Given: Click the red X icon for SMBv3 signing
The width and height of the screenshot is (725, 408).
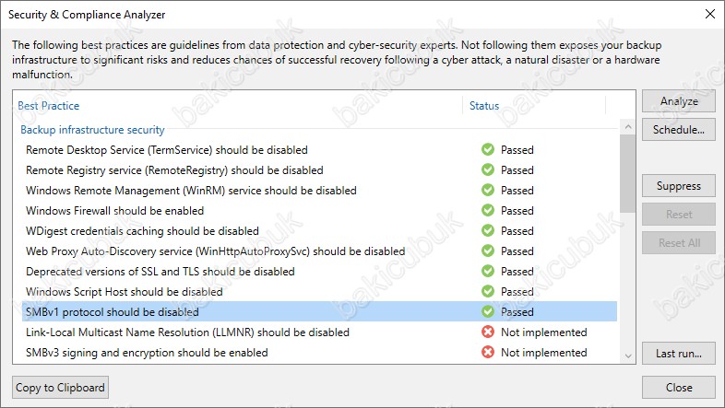Looking at the screenshot, I should [x=487, y=353].
